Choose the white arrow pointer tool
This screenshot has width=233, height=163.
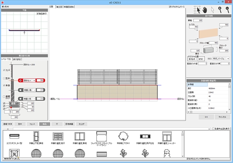click(x=213, y=10)
